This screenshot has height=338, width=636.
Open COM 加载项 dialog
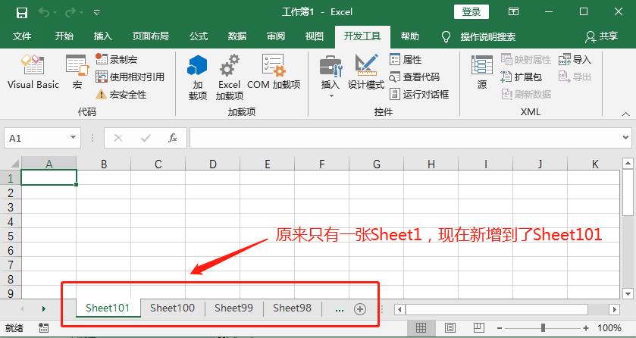pos(274,72)
